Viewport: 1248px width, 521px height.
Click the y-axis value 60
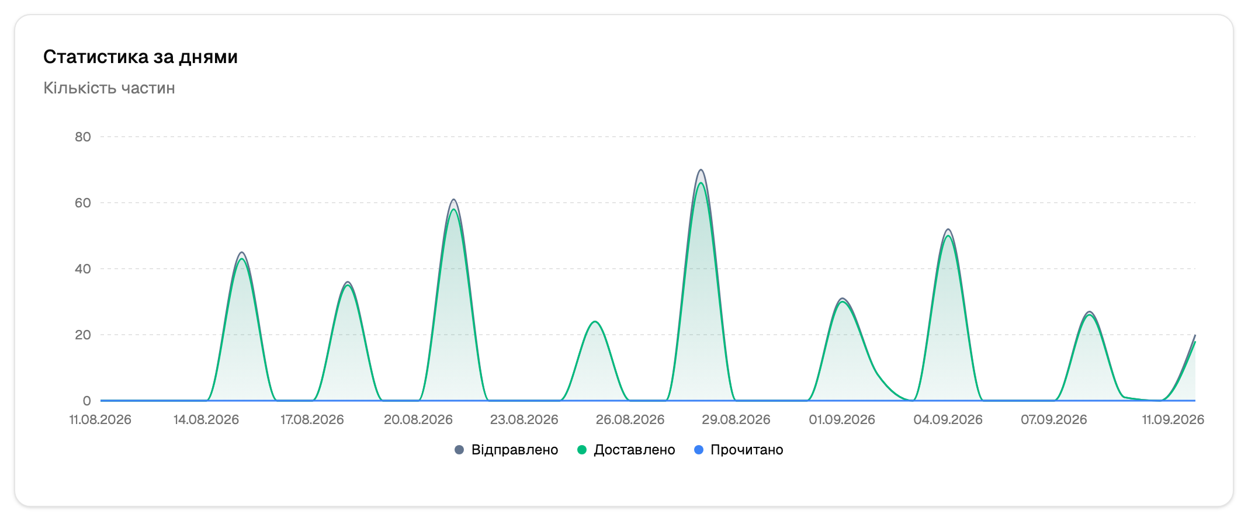(83, 203)
